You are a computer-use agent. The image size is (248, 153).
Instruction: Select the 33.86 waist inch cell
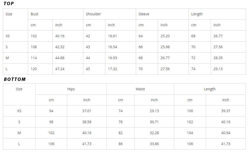pos(154,144)
